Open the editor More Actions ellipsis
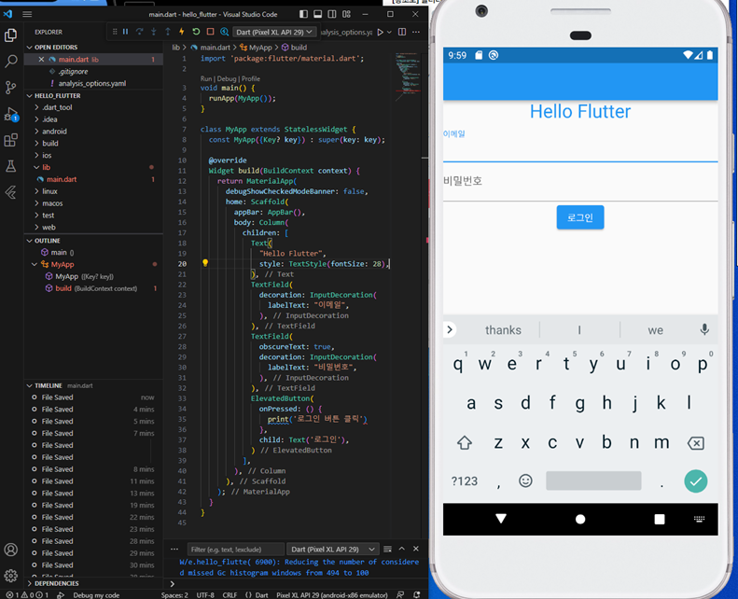 (x=416, y=32)
